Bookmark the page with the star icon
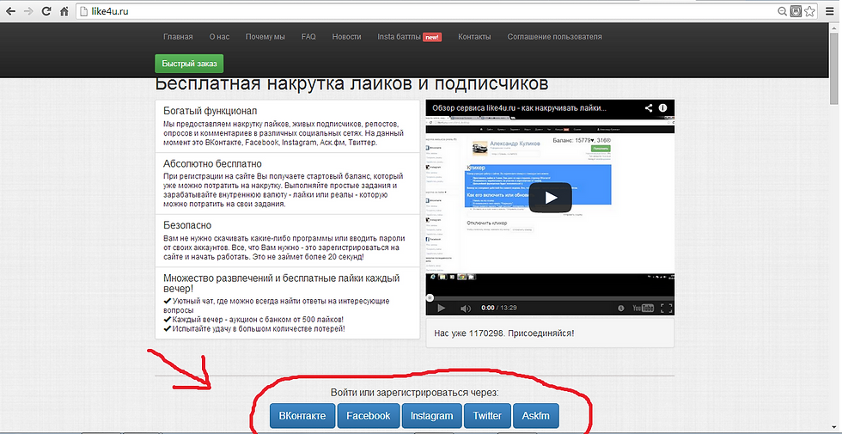Image resolution: width=842 pixels, height=434 pixels. (809, 10)
